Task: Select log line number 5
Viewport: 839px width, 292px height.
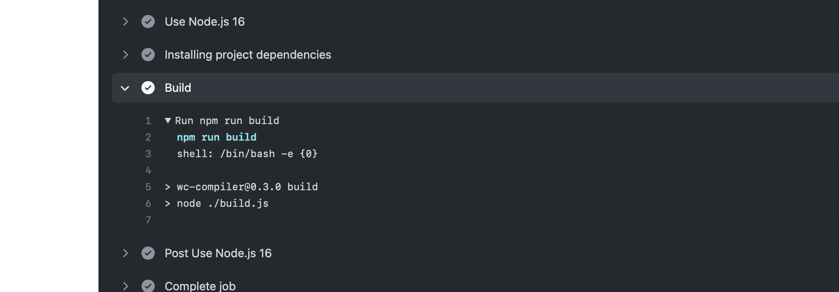Action: [148, 187]
